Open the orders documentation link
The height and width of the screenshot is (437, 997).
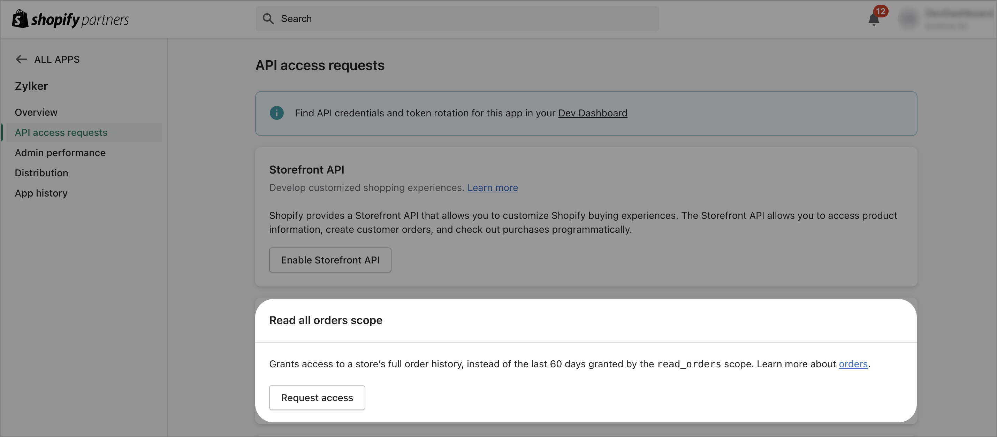tap(853, 364)
